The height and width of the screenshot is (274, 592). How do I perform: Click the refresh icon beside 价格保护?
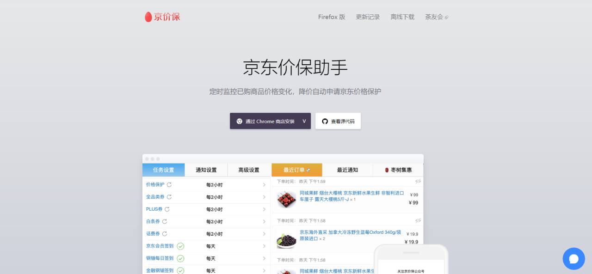point(169,184)
